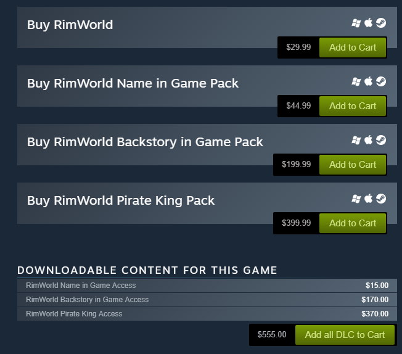Add RimWorld base game to cart
Image resolution: width=402 pixels, height=354 pixels.
tap(353, 47)
